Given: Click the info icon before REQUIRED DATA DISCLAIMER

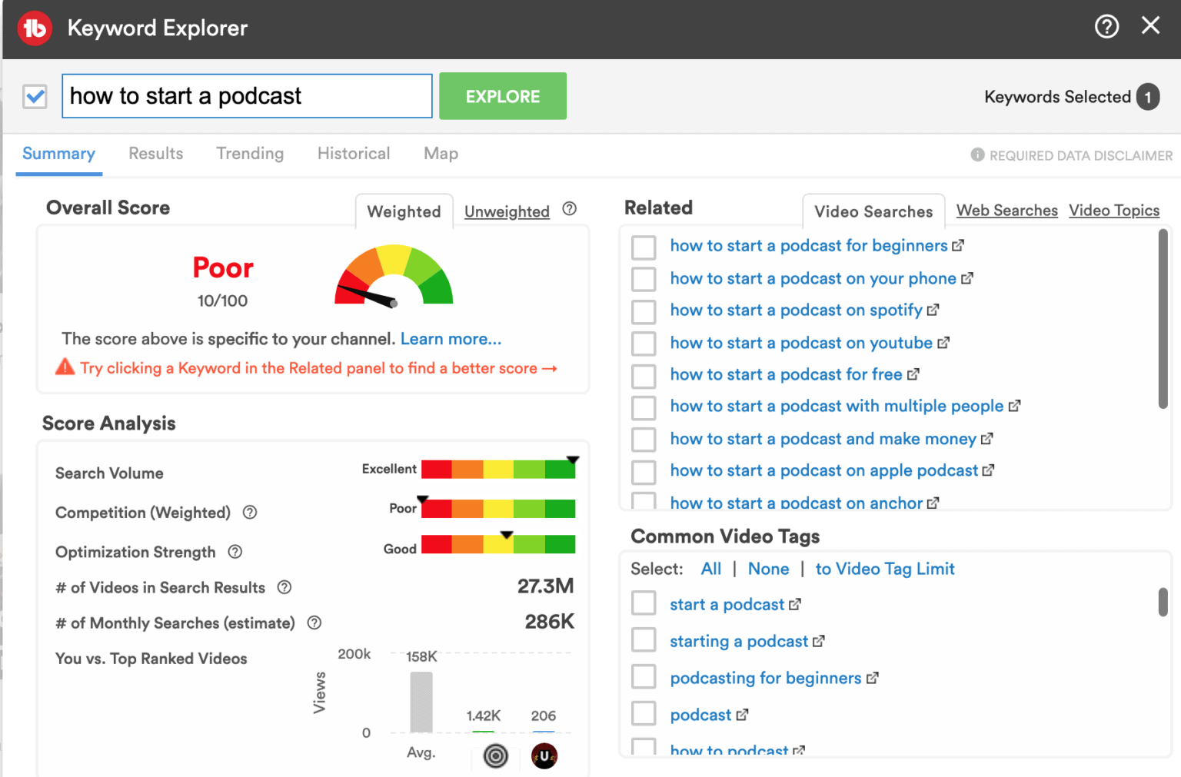Looking at the screenshot, I should (977, 154).
